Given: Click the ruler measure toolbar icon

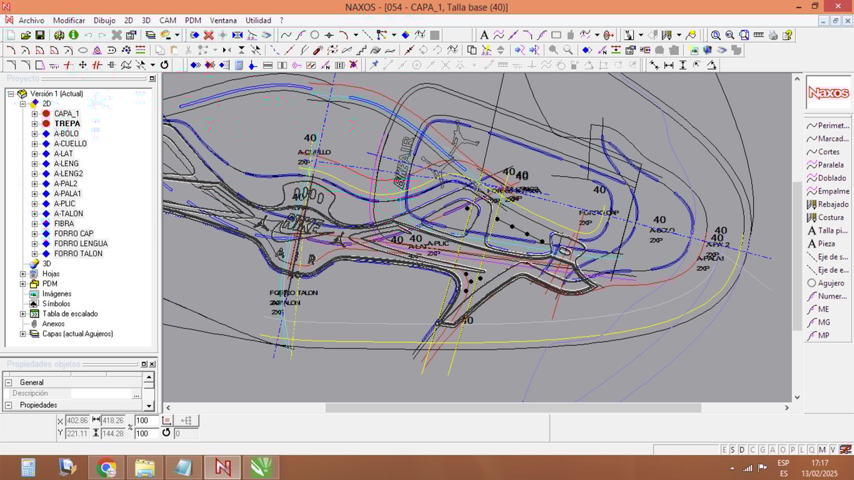Looking at the screenshot, I should (x=758, y=35).
